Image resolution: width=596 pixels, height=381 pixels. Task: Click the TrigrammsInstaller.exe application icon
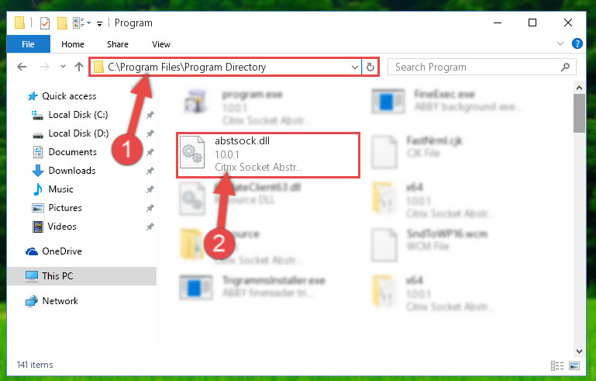(196, 287)
